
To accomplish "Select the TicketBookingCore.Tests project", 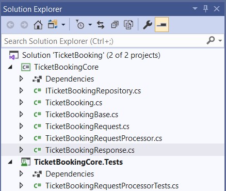I will point(78,162).
